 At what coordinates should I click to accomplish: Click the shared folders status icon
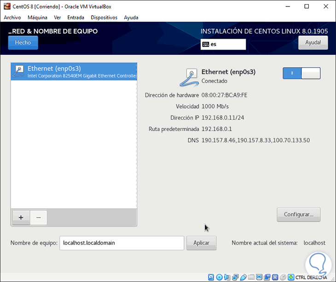251,277
